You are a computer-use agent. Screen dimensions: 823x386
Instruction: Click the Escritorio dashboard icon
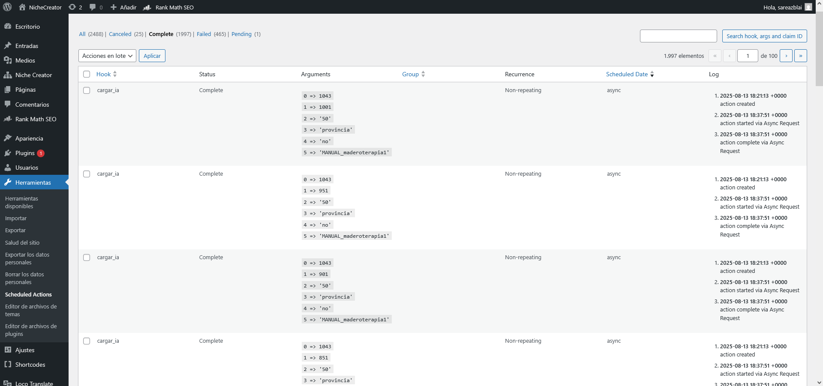[x=8, y=26]
